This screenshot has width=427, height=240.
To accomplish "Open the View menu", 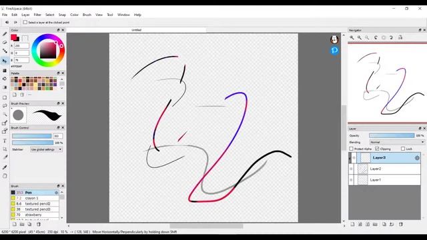I will pos(99,15).
